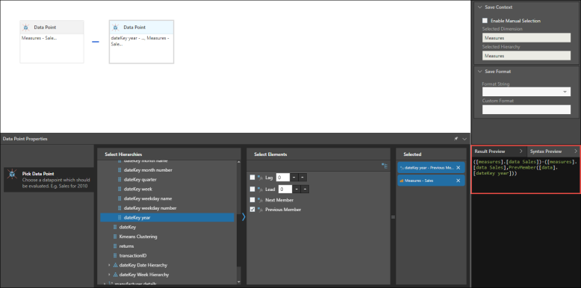This screenshot has width=581, height=288.
Task: Check the Next Member checkbox
Action: (x=252, y=200)
